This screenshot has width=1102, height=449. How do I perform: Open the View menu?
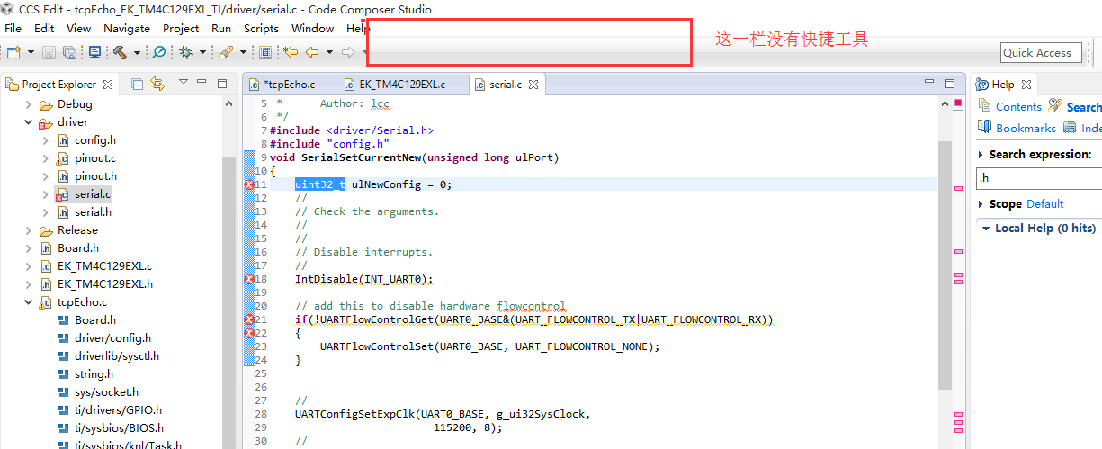pyautogui.click(x=78, y=28)
